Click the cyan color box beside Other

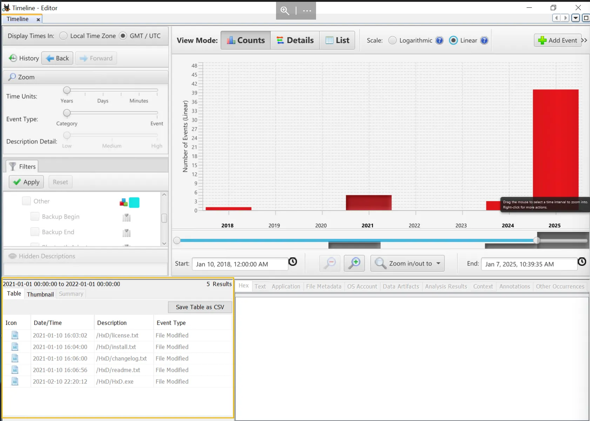tap(134, 202)
